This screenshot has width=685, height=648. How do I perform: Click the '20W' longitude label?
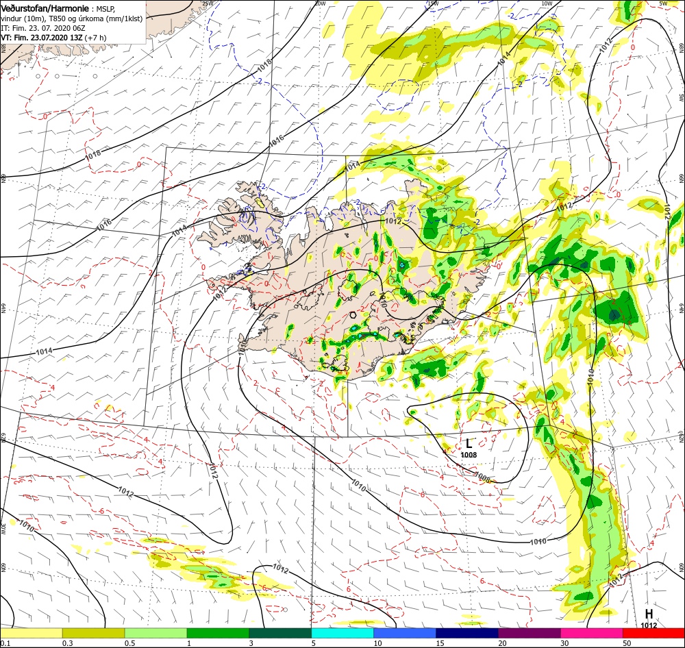[320, 3]
